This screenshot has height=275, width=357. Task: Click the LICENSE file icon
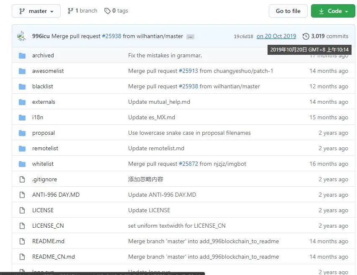(x=22, y=210)
